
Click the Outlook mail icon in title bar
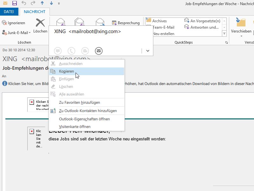(x=5, y=3)
